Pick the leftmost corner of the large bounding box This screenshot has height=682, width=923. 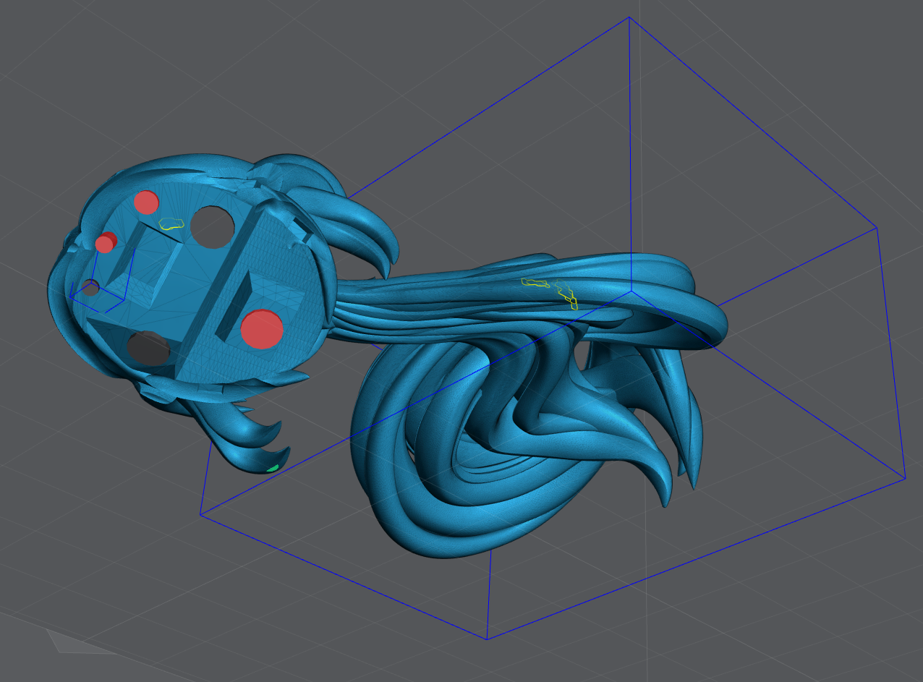pos(200,514)
